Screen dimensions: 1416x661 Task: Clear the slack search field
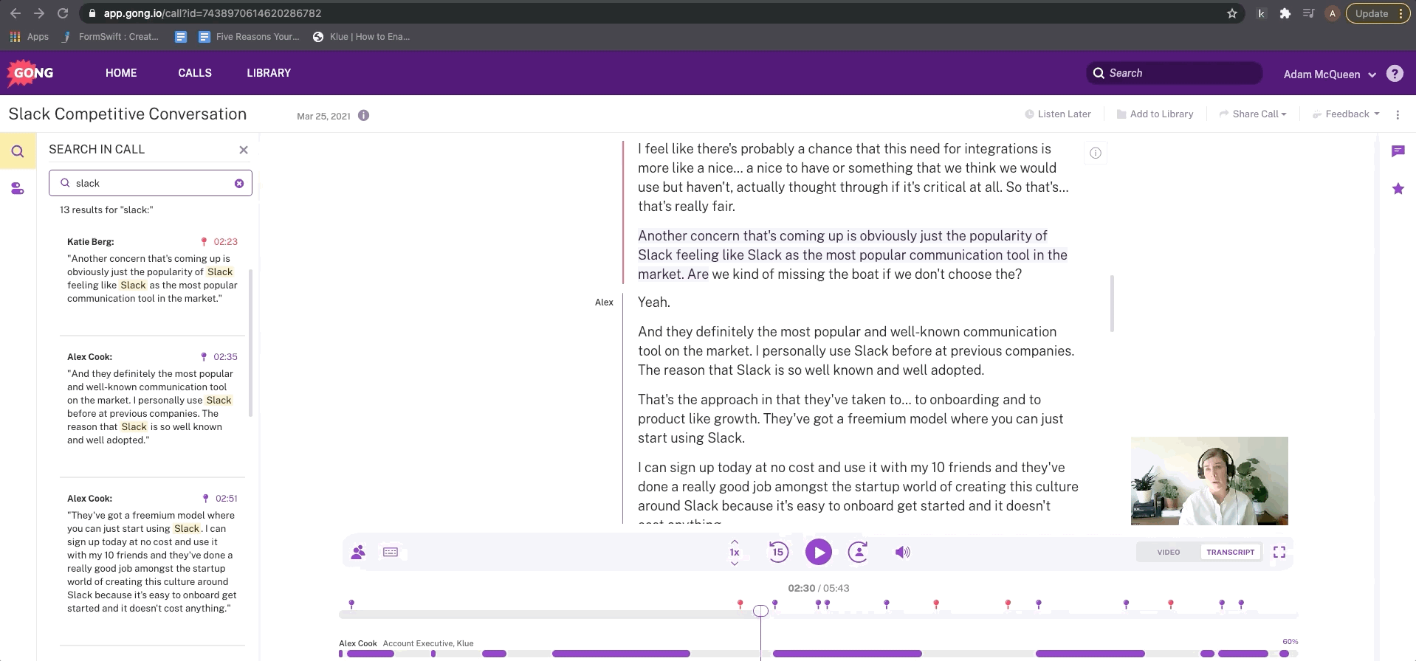pyautogui.click(x=239, y=184)
